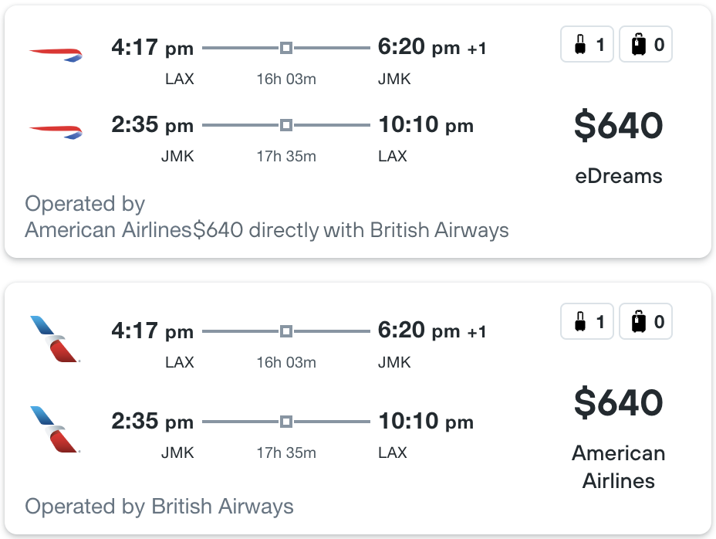
Task: Open $640 directly with British Airways offer
Action: [351, 230]
